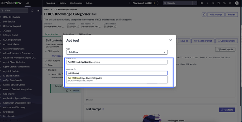This screenshot has width=242, height=122.
Task: Click the Save as button
Action: (184, 41)
